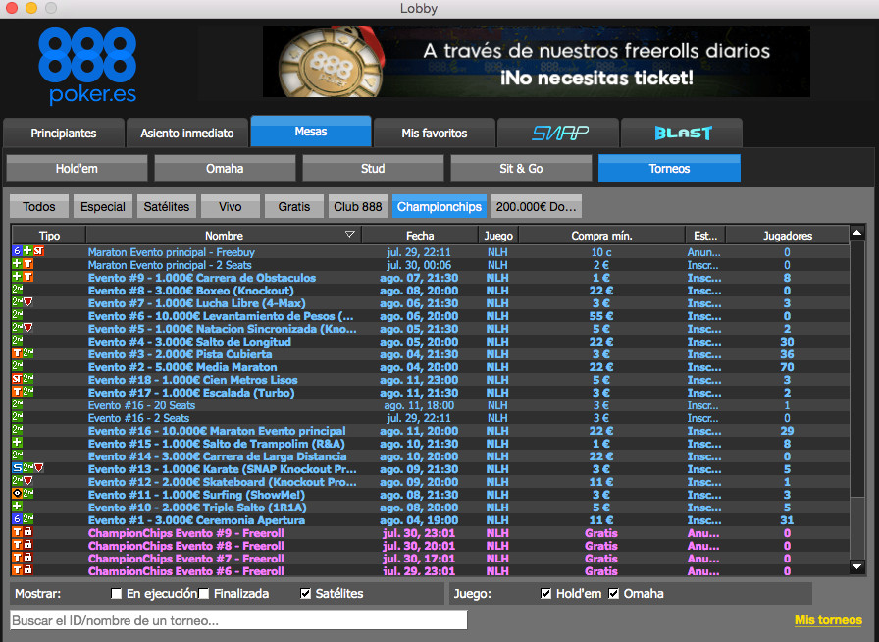Select the Satélites filter button

(167, 206)
